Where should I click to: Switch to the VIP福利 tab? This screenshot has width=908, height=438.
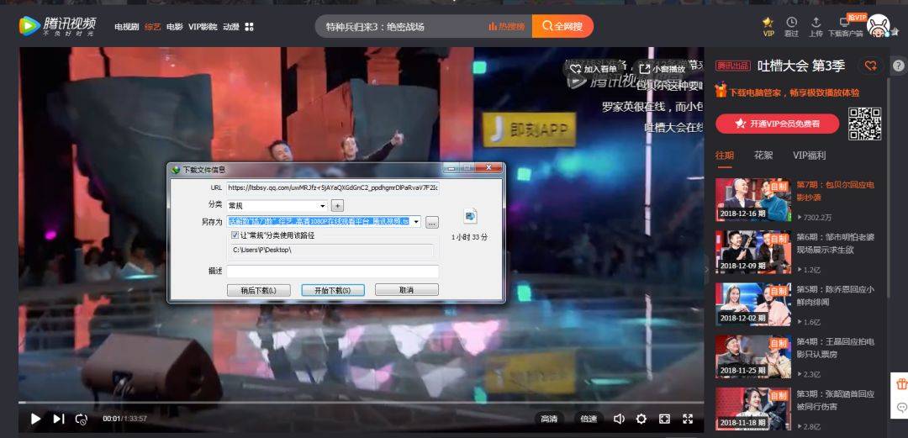click(x=809, y=156)
